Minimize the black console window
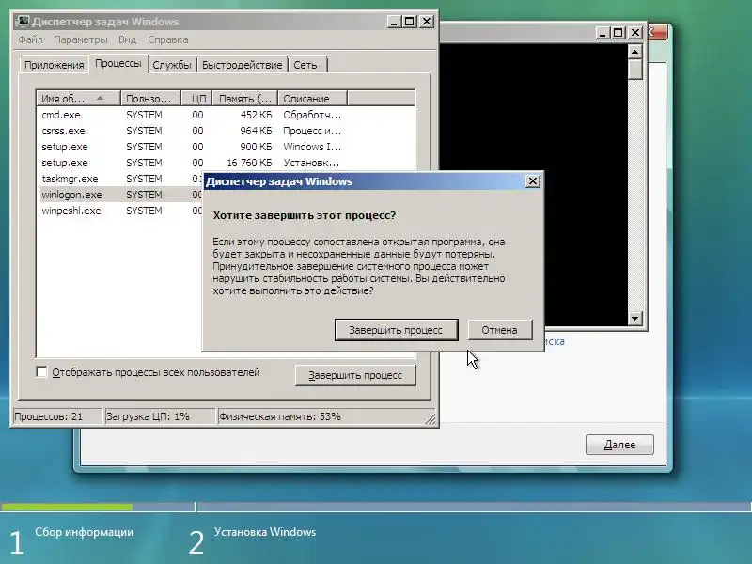The width and height of the screenshot is (752, 564). click(603, 33)
